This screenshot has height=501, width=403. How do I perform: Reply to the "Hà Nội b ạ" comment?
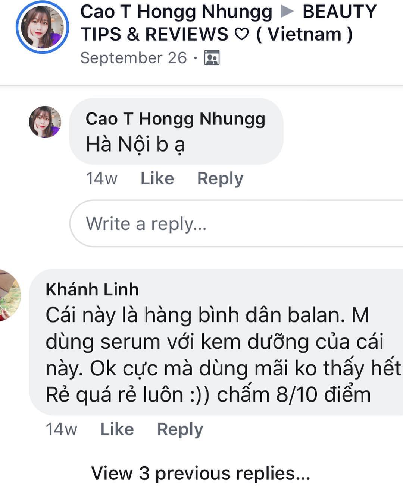220,178
